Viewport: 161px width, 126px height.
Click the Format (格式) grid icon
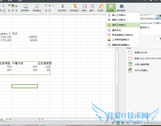[92, 6]
